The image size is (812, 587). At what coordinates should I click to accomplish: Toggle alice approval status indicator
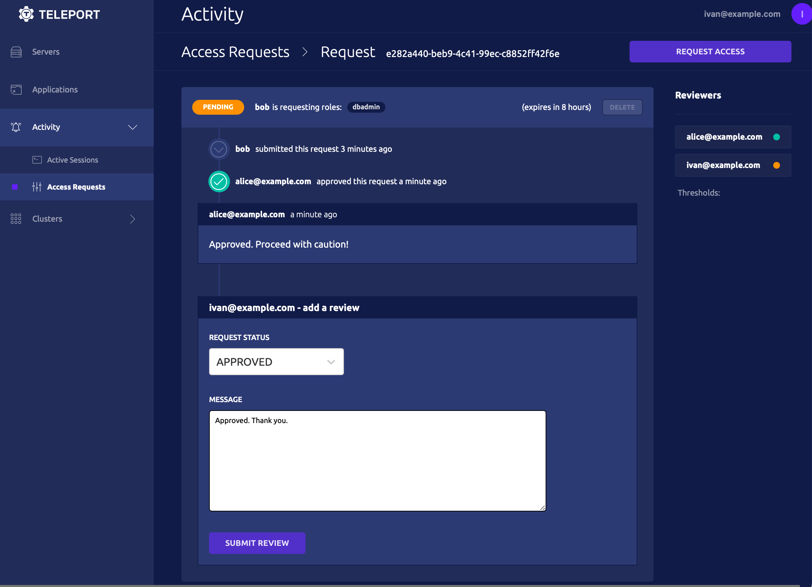click(x=777, y=137)
